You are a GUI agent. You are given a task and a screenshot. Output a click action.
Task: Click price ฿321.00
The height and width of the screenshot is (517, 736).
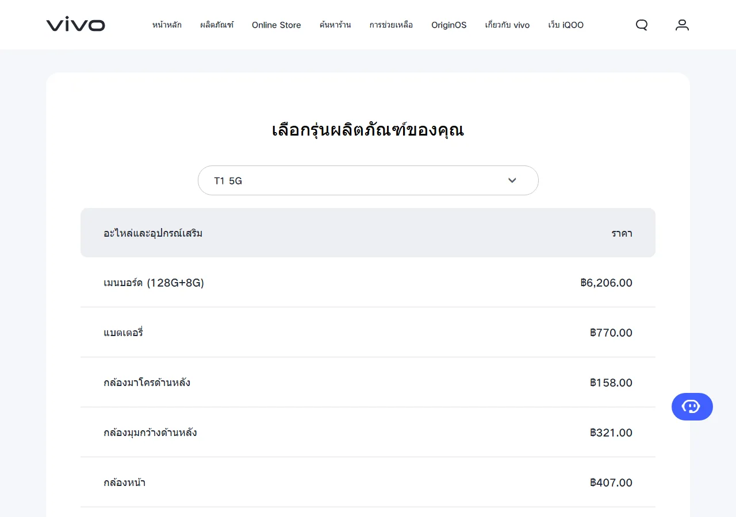tap(611, 433)
